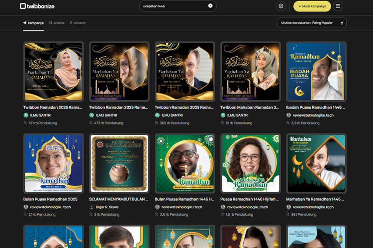The height and width of the screenshot is (248, 373).
Task: Open the Bulan Puasa Ramadhan 1446 H title
Action: (185, 199)
